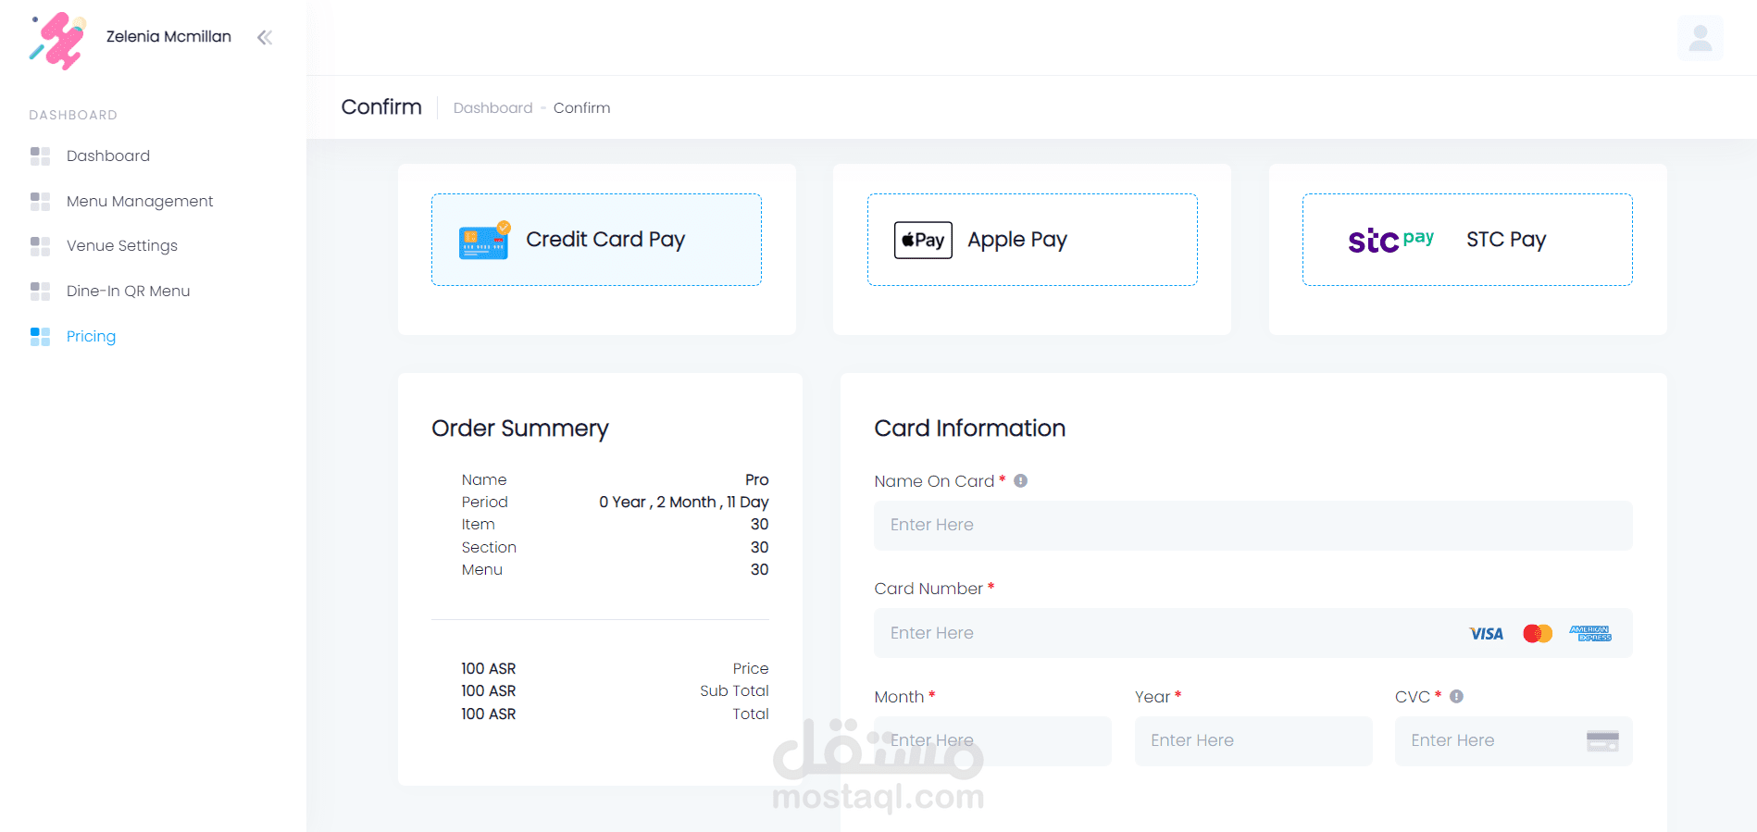Viewport: 1757px width, 832px height.
Task: Open Menu Management in sidebar
Action: [x=140, y=201]
